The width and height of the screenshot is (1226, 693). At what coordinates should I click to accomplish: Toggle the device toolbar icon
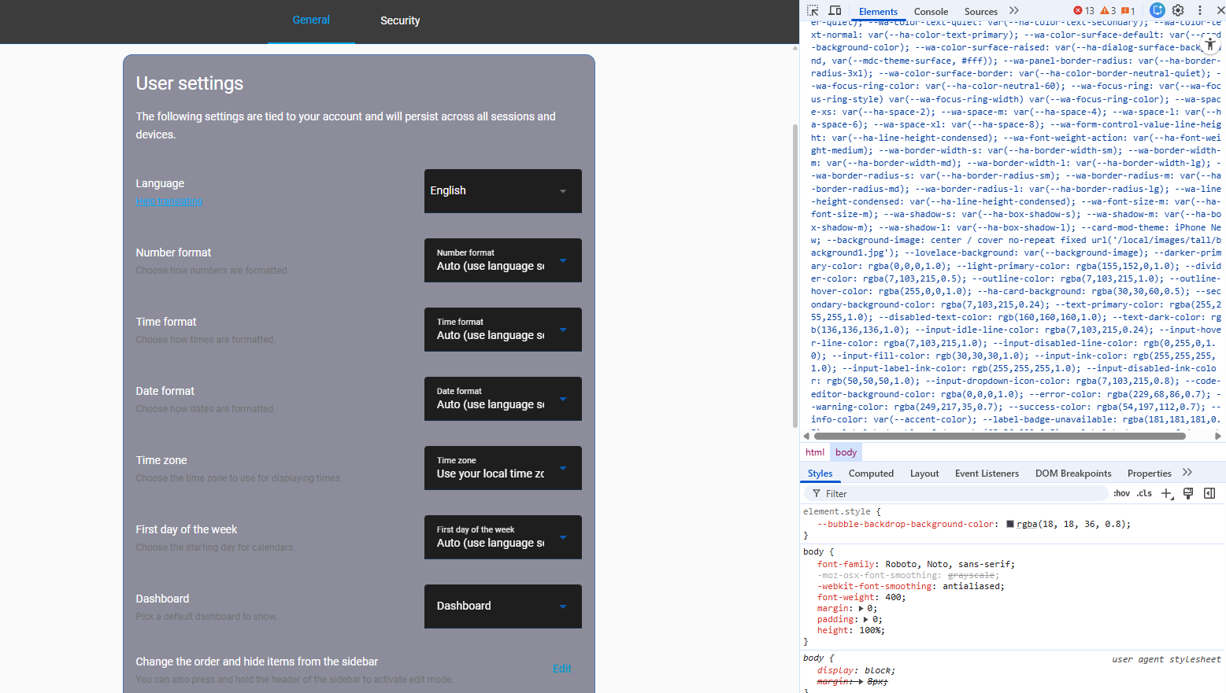click(835, 10)
